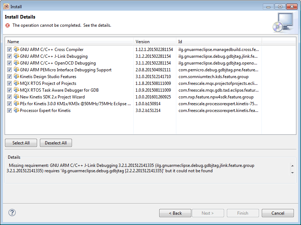Viewport: 301px width, 225px height.
Task: Select version cell 1.0.9.201508111009
Action: click(x=153, y=90)
